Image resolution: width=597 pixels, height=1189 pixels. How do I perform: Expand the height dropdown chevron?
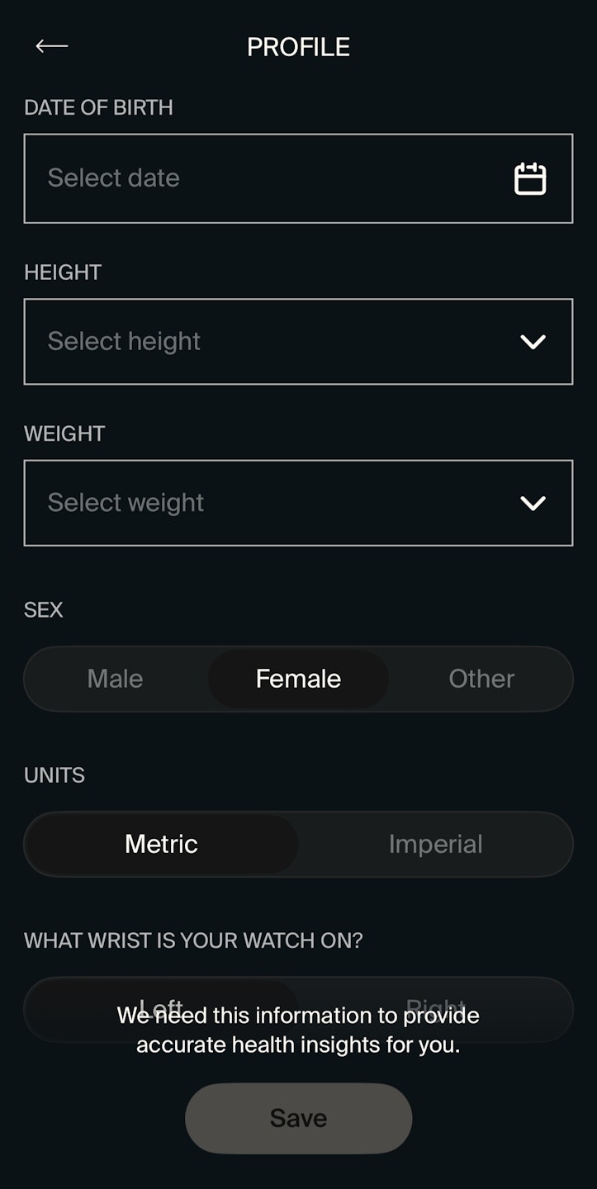coord(533,342)
